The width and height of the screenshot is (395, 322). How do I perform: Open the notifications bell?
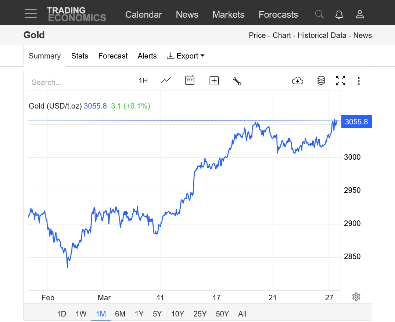pos(339,14)
